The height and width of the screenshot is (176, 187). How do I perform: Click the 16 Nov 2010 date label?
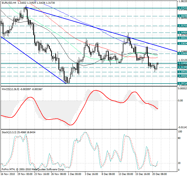click(x=8, y=174)
